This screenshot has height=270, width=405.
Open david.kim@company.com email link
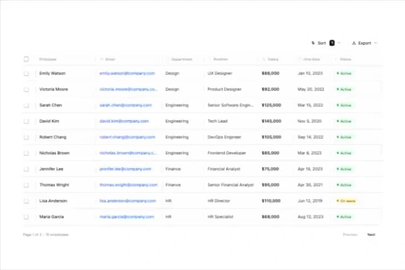tap(124, 121)
